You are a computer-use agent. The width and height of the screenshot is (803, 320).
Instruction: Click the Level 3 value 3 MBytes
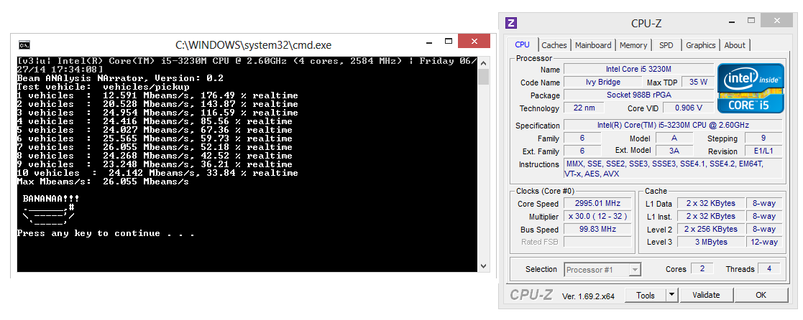710,242
